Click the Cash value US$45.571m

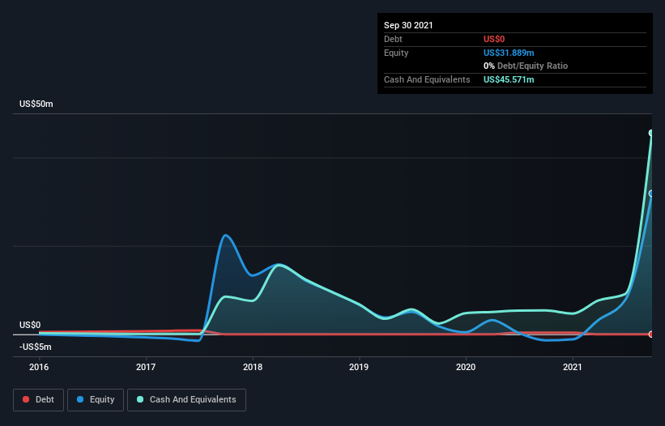(509, 79)
